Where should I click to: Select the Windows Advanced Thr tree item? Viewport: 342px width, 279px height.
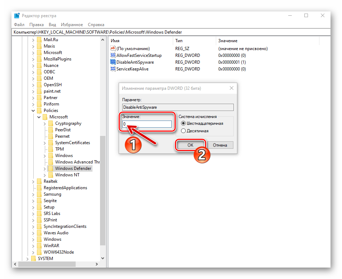[77, 162]
